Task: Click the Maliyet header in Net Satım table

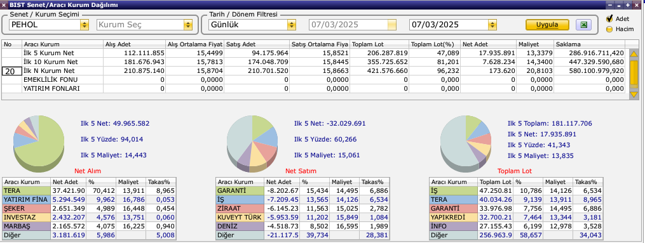Action: pyautogui.click(x=344, y=182)
